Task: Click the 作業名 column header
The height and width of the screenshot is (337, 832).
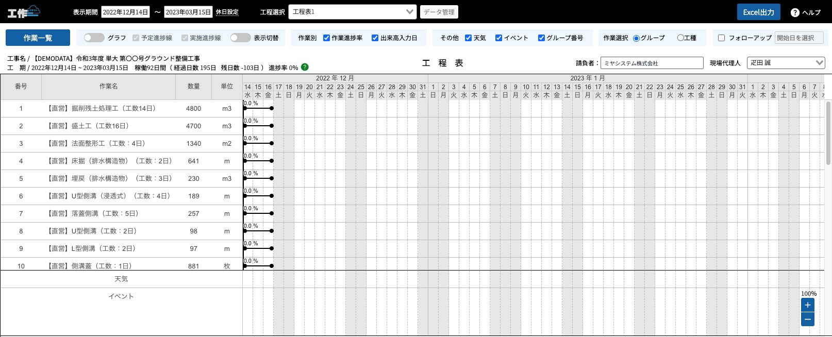Action: coord(108,87)
